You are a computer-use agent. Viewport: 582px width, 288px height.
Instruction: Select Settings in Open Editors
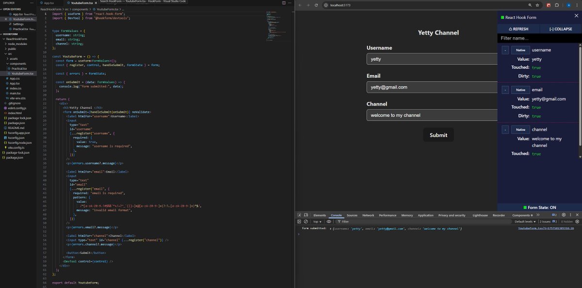click(18, 24)
